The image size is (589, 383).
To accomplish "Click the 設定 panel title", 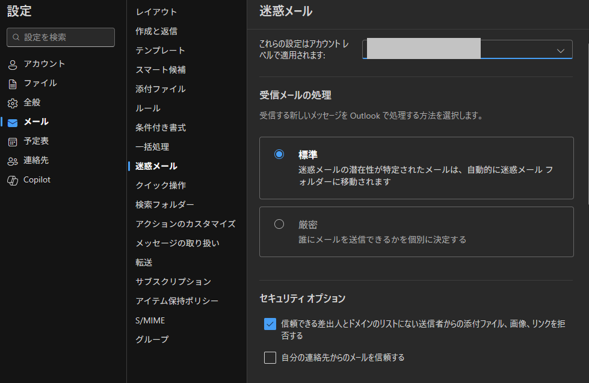I will 19,11.
